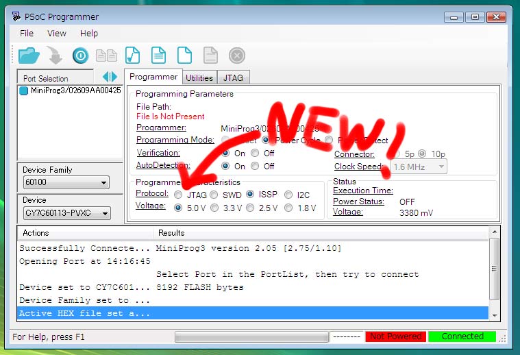Choose I2C protocol radio button
The image size is (520, 355).
pyautogui.click(x=288, y=195)
